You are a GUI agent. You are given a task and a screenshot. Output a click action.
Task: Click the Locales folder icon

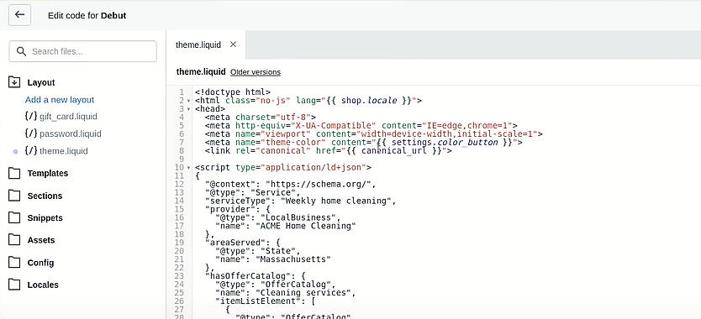click(x=14, y=284)
